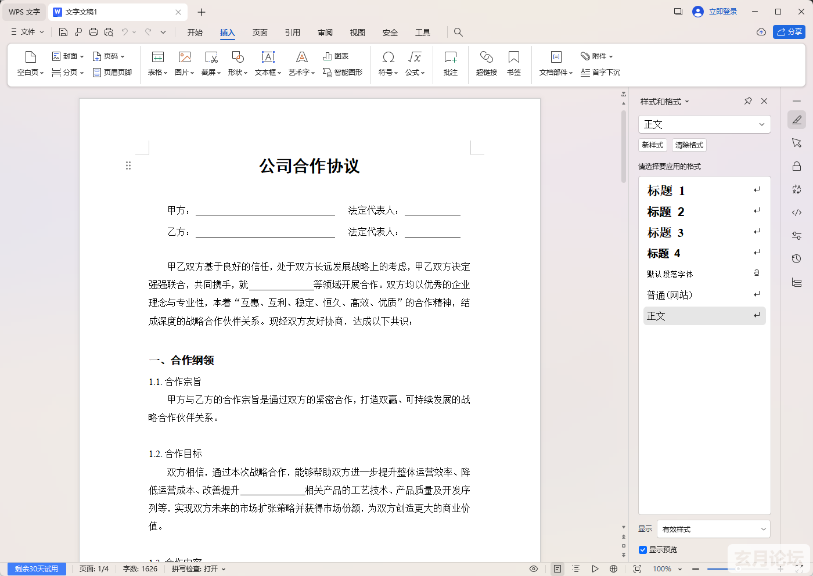Click the document vertical scrollbar thumb

(624, 145)
